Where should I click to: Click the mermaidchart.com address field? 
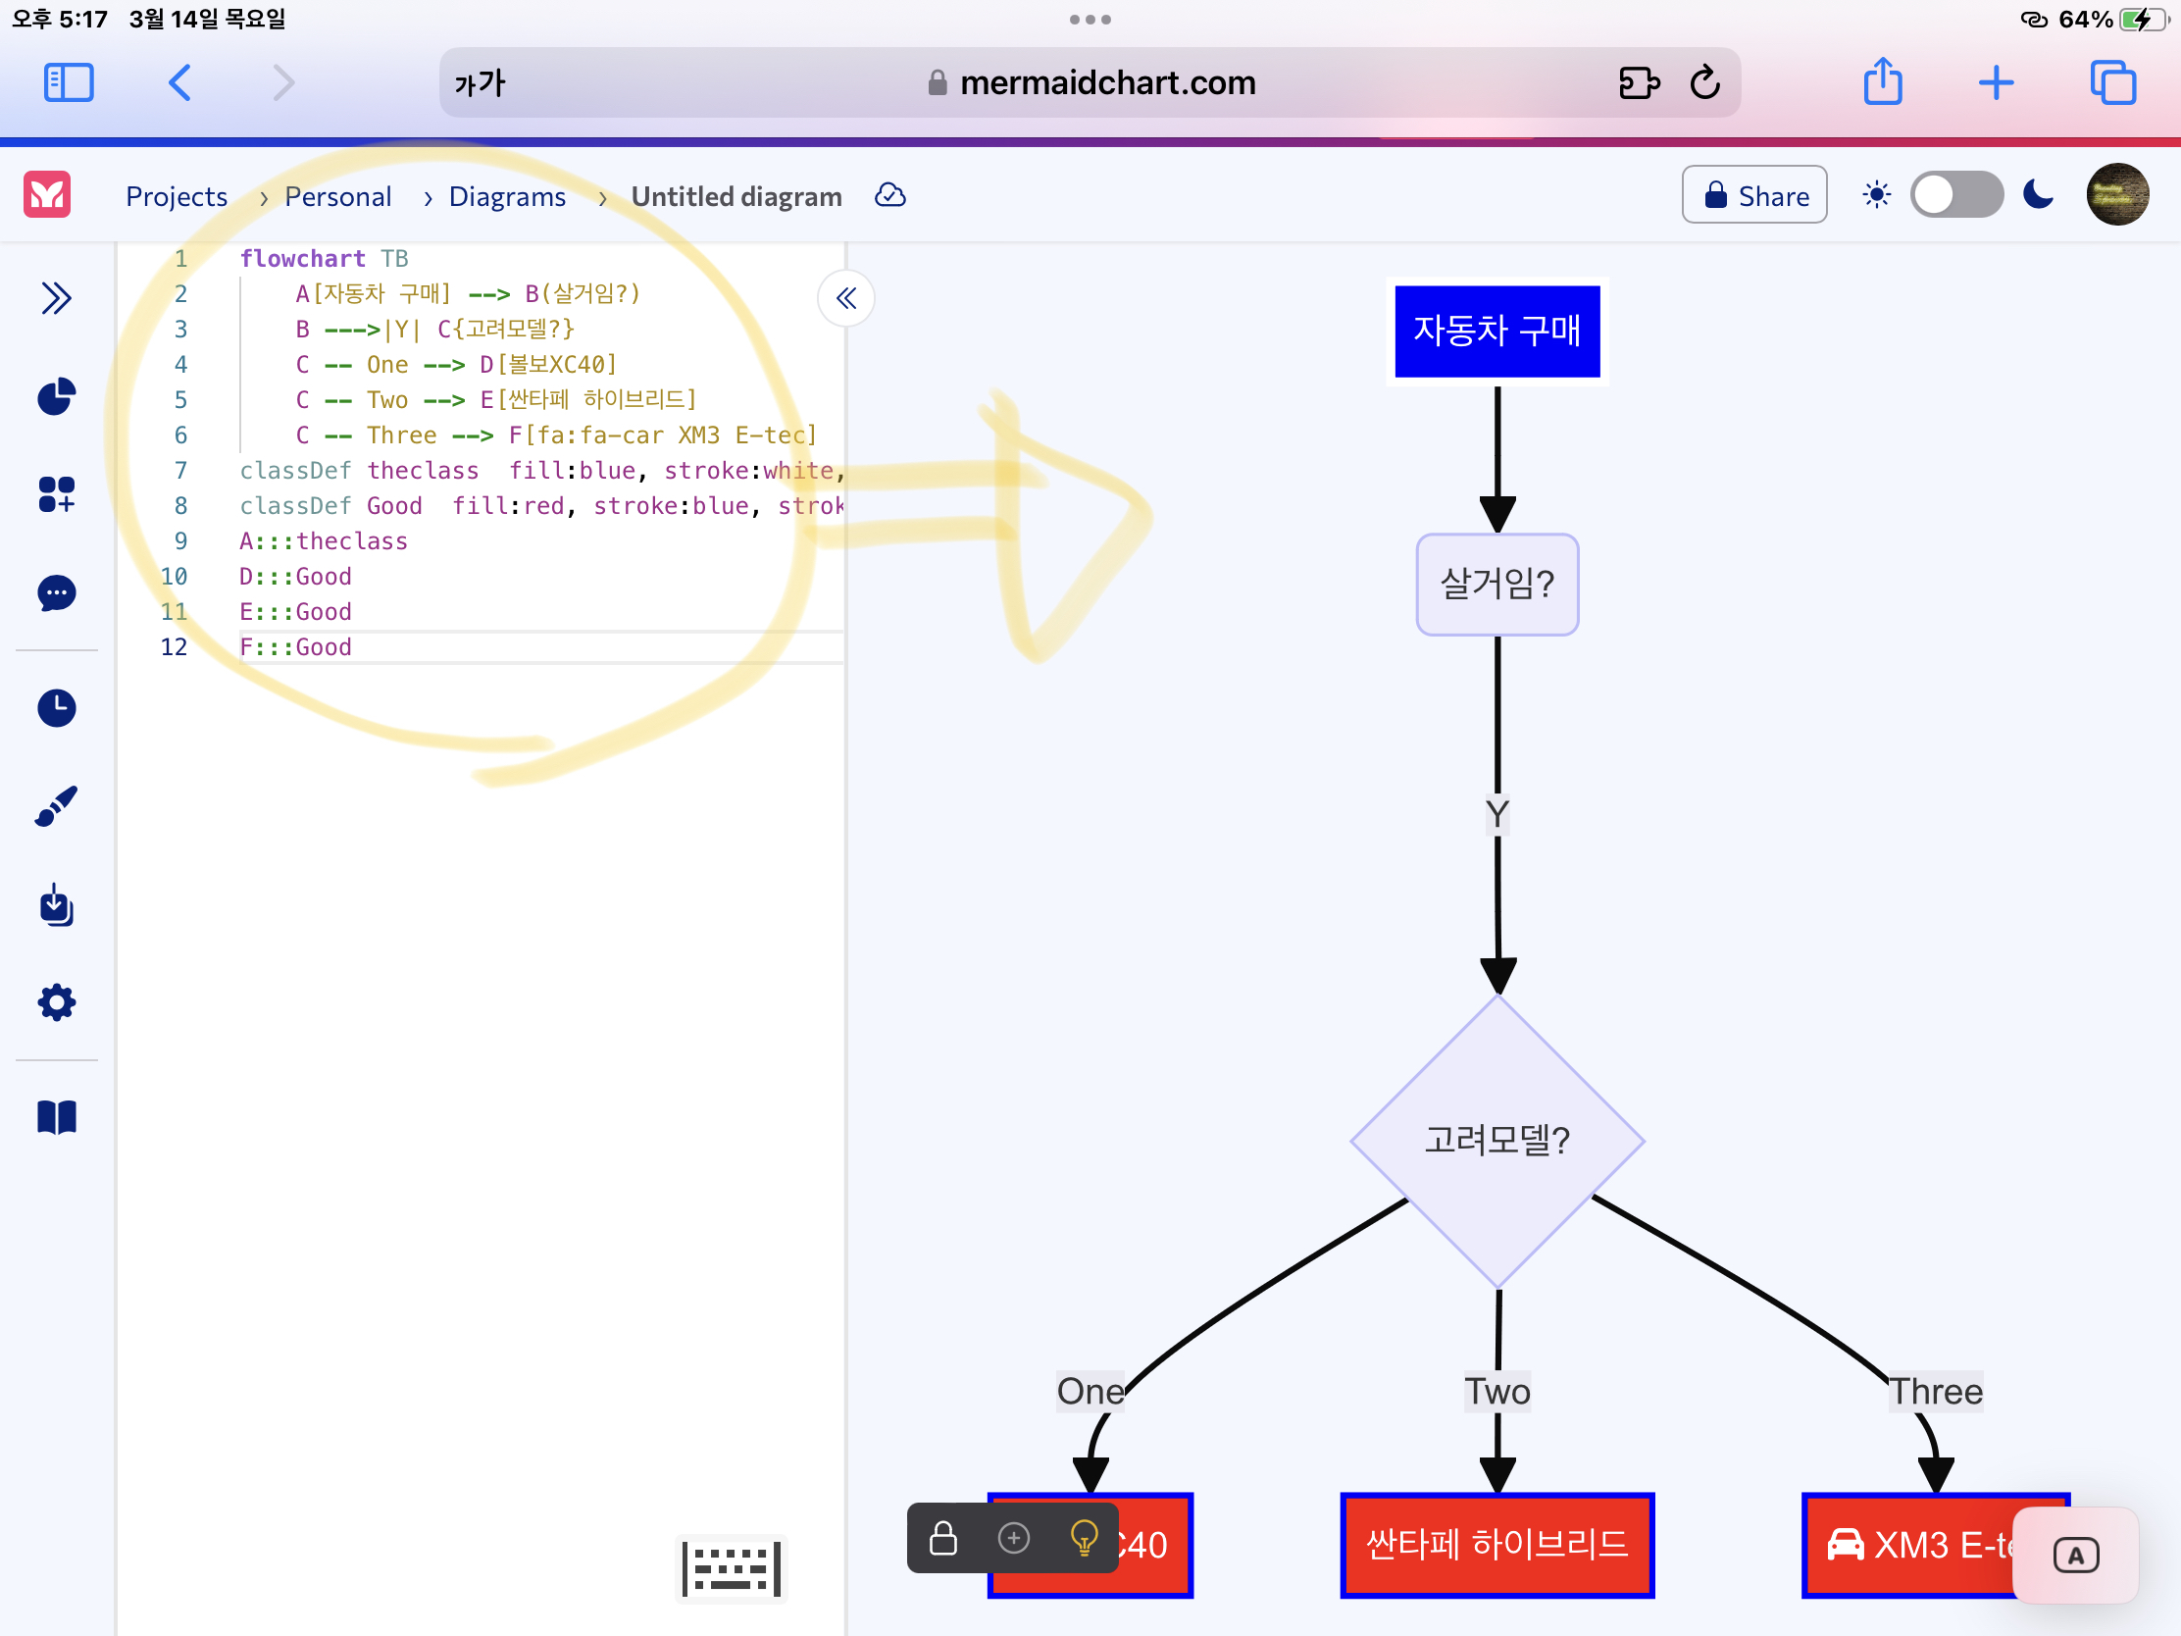click(x=1090, y=82)
